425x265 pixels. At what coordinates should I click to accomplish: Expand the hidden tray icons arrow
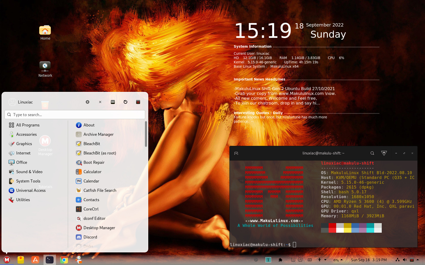click(418, 260)
